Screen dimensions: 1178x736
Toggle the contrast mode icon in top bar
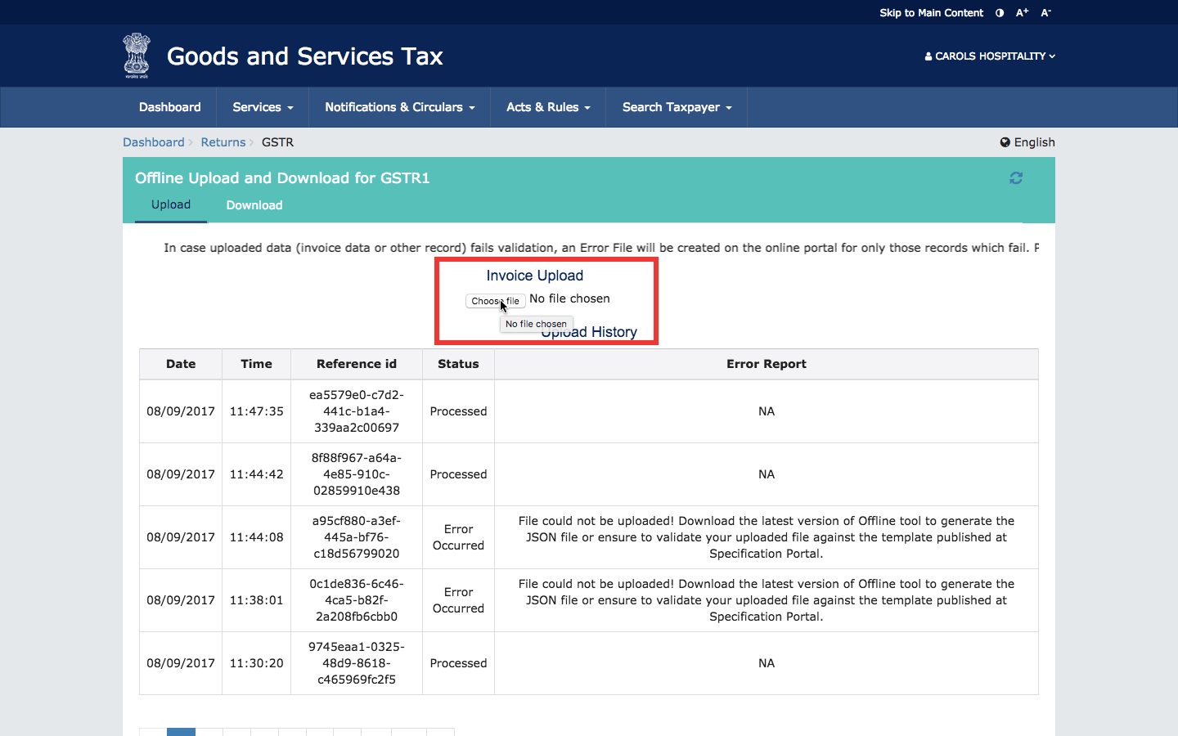pyautogui.click(x=999, y=12)
